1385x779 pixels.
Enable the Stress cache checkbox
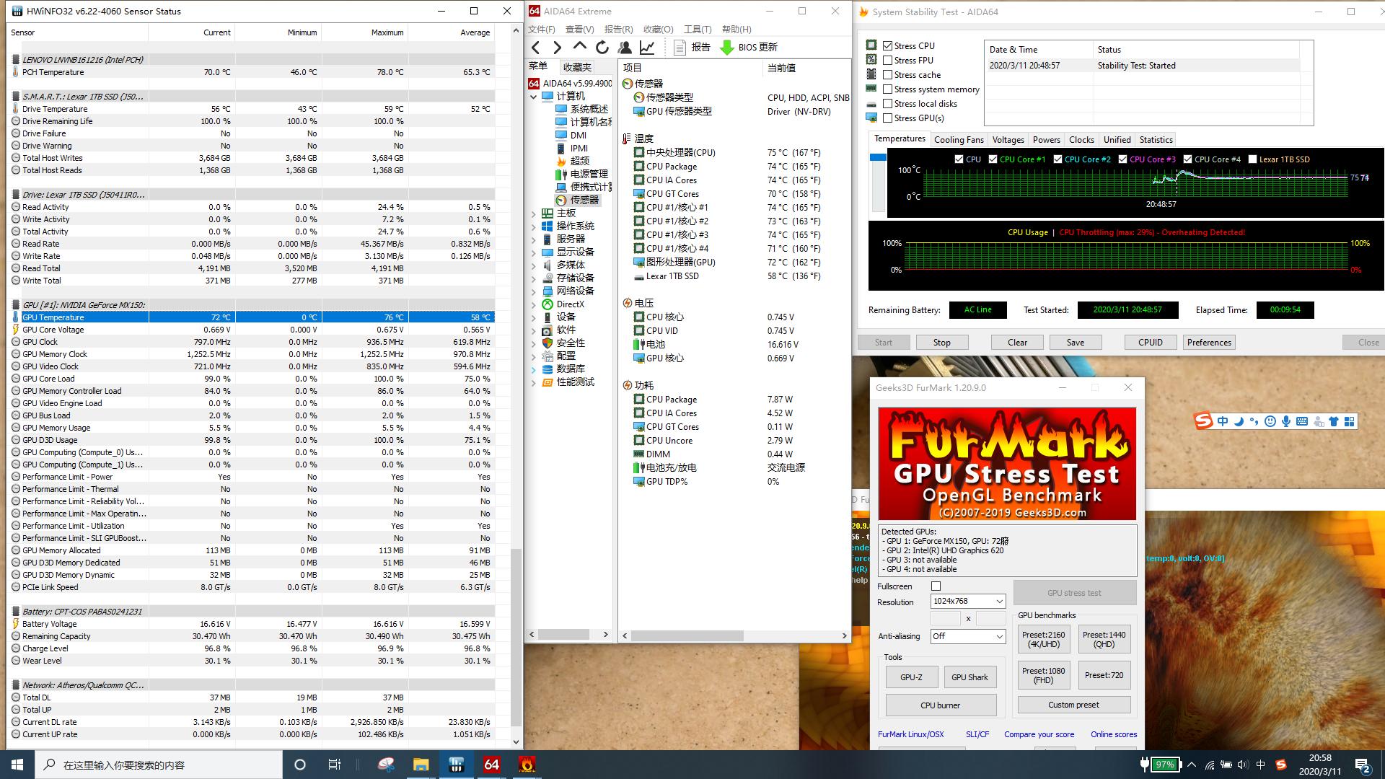coord(888,74)
